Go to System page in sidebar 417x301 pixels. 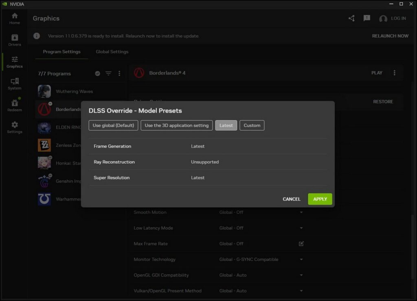pos(15,84)
